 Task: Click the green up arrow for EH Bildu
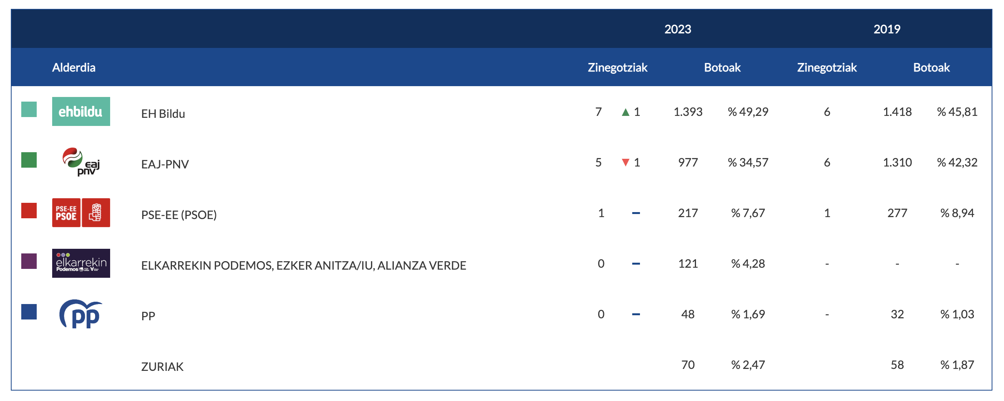[x=626, y=112]
